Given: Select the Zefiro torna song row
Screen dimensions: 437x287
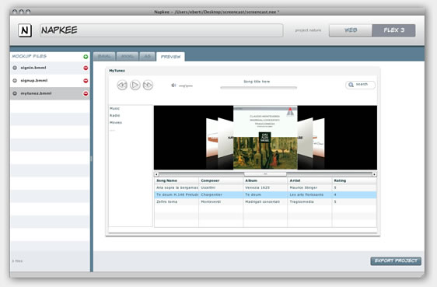Looking at the screenshot, I should coord(265,201).
